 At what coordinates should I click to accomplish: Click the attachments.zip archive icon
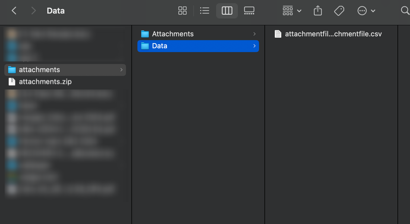coord(12,82)
